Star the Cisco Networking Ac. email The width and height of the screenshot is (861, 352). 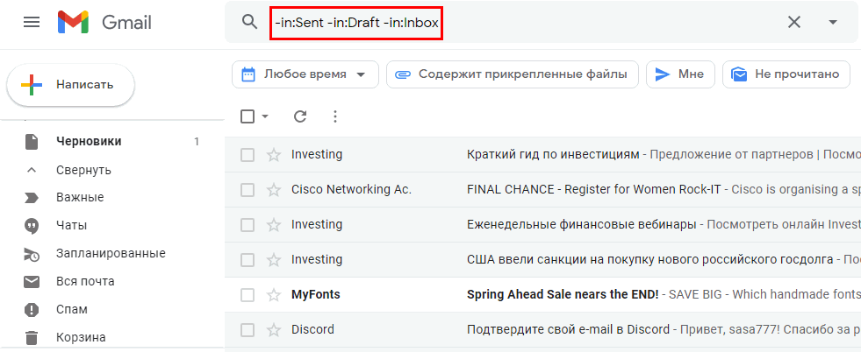coord(273,190)
